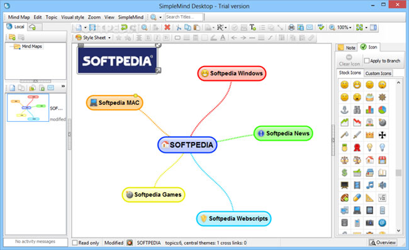Open the search options dropdown arrow

pyautogui.click(x=160, y=18)
